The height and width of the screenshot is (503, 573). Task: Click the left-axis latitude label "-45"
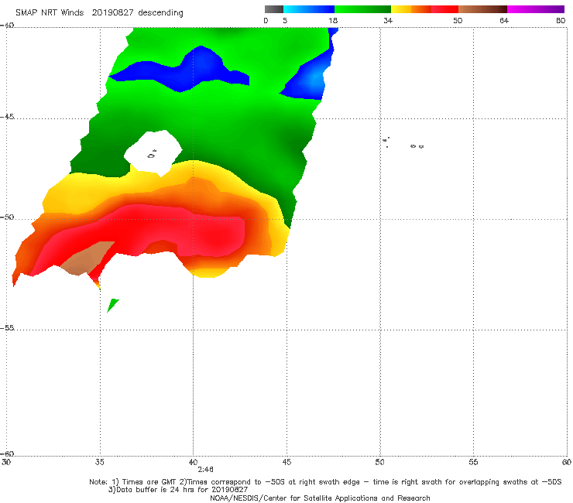7,117
